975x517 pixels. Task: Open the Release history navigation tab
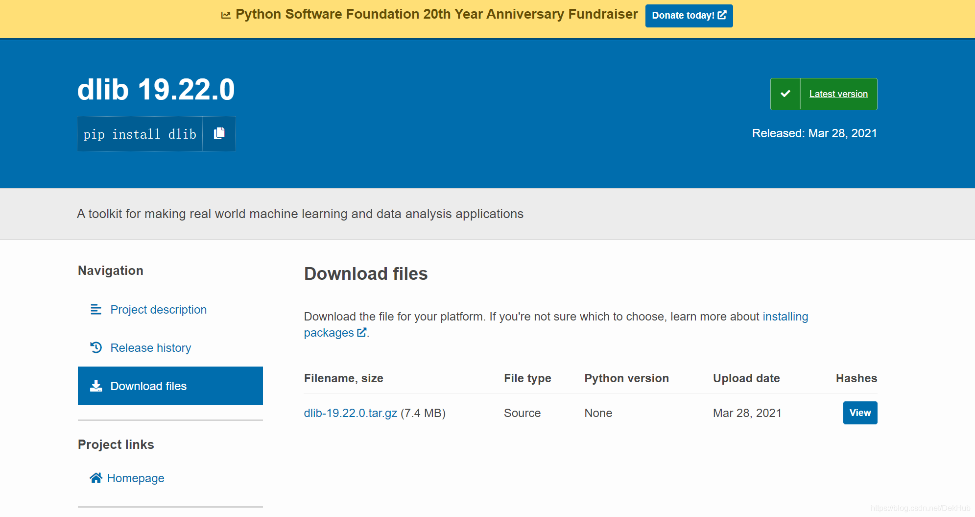click(170, 347)
